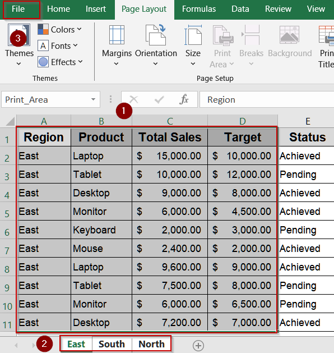Expand the Size dropdown arrow
The image size is (334, 353).
tap(193, 64)
